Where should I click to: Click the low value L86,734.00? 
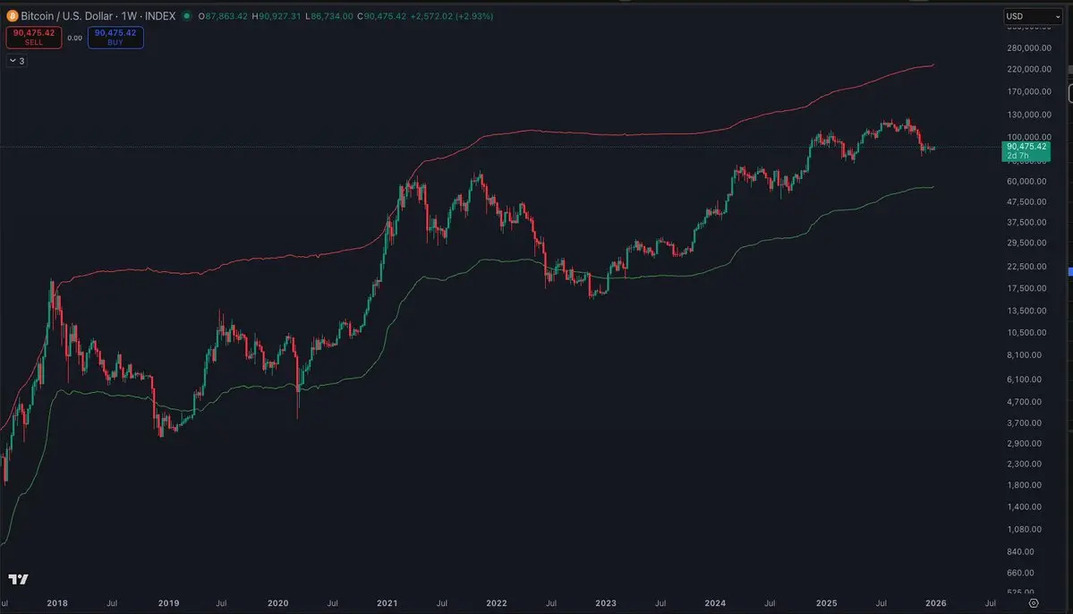coord(329,16)
